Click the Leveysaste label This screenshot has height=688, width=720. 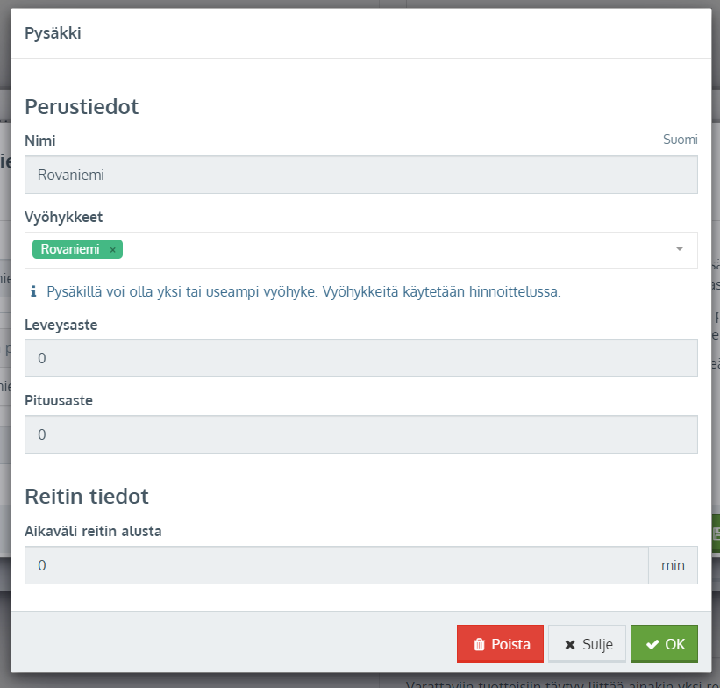pyautogui.click(x=61, y=325)
